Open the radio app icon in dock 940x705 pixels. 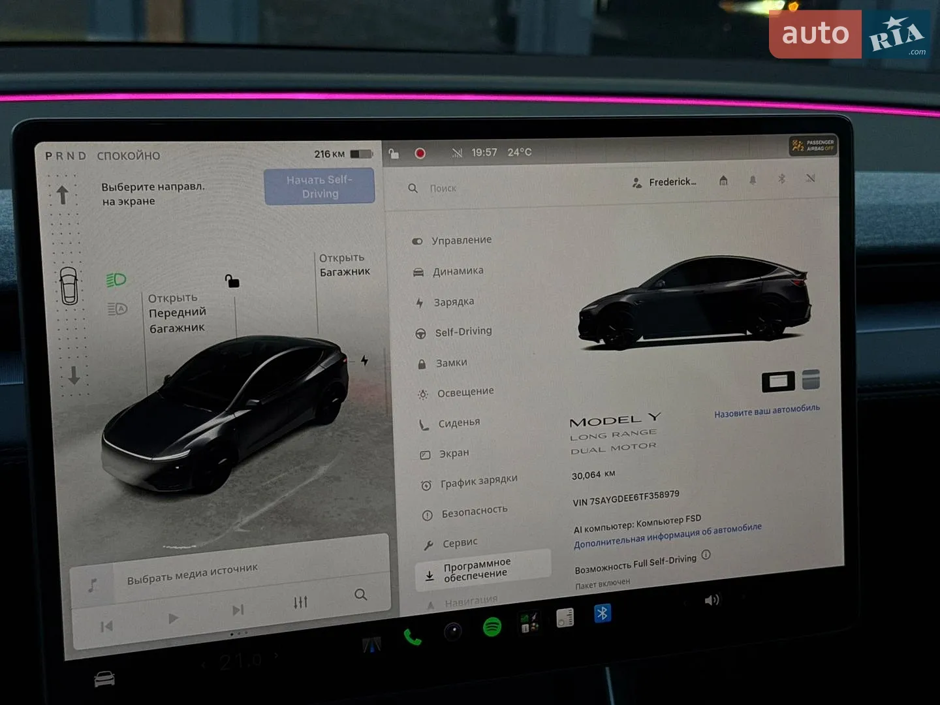pos(565,618)
